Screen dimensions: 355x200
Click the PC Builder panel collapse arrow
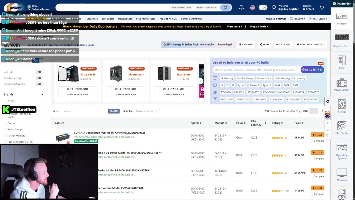click(334, 4)
